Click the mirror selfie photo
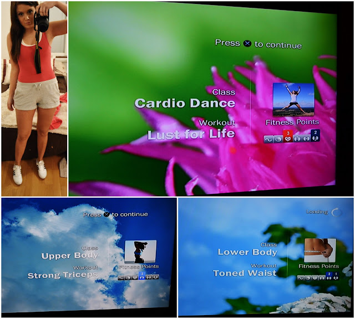Viewport: 355px width, 319px height. tap(34, 99)
